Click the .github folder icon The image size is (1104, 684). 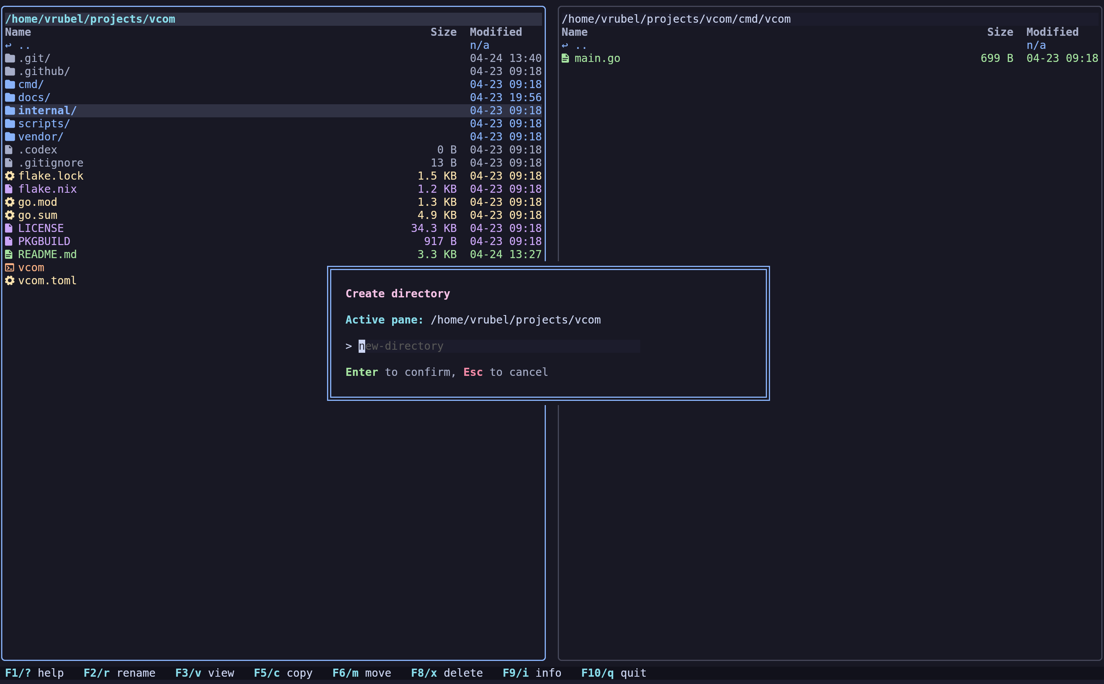pyautogui.click(x=10, y=72)
